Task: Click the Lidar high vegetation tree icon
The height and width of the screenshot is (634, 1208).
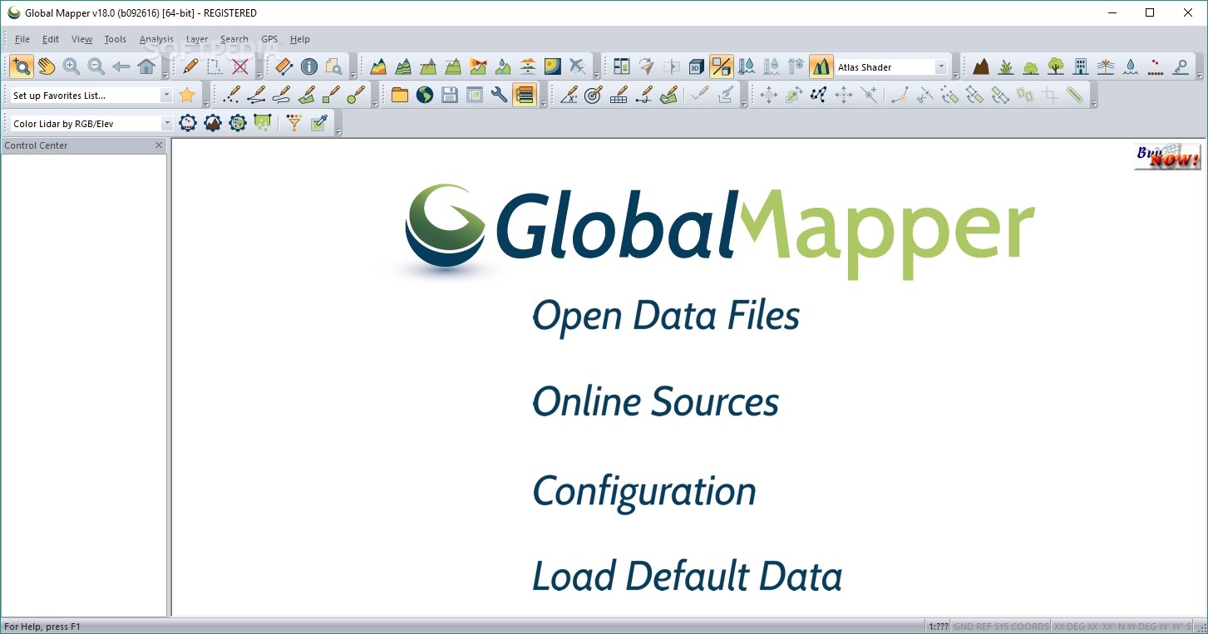Action: 1056,66
